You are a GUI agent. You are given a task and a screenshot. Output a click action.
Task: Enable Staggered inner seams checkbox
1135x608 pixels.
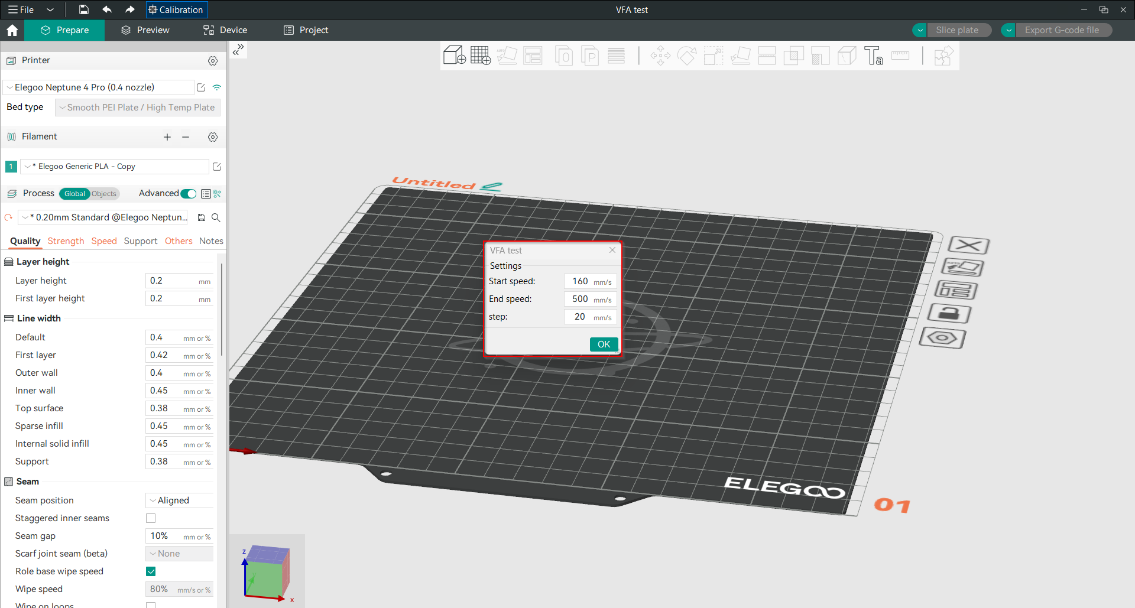[x=151, y=518]
